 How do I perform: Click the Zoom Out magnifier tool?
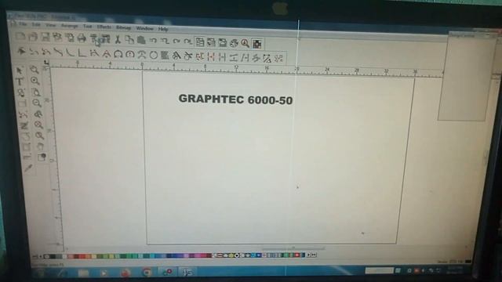coord(37,103)
